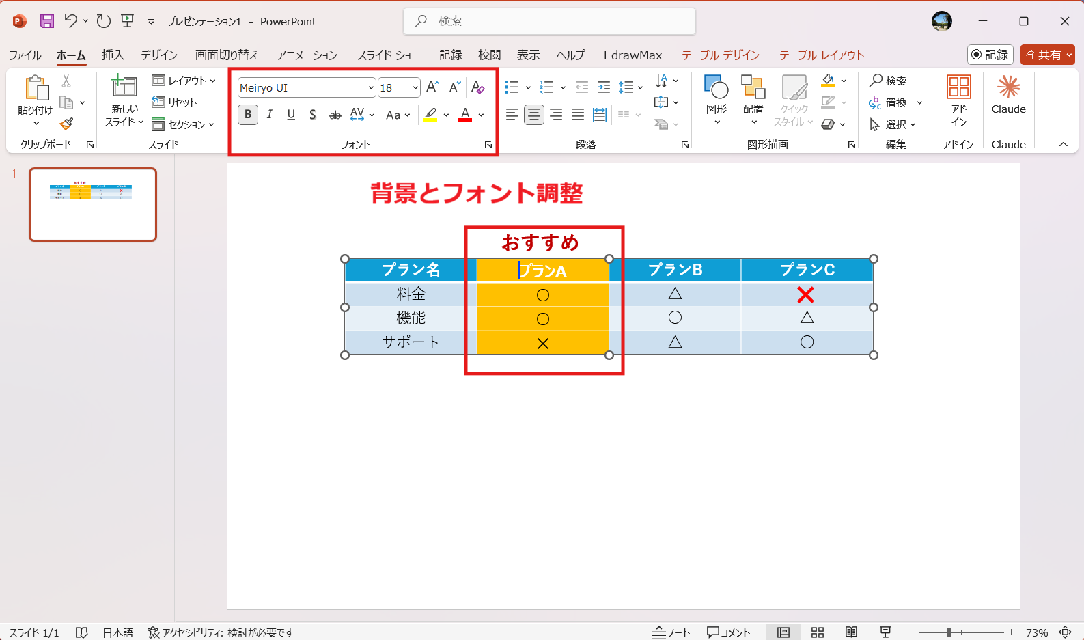Start slideshow from the quick access toolbar
This screenshot has width=1084, height=640.
point(128,21)
